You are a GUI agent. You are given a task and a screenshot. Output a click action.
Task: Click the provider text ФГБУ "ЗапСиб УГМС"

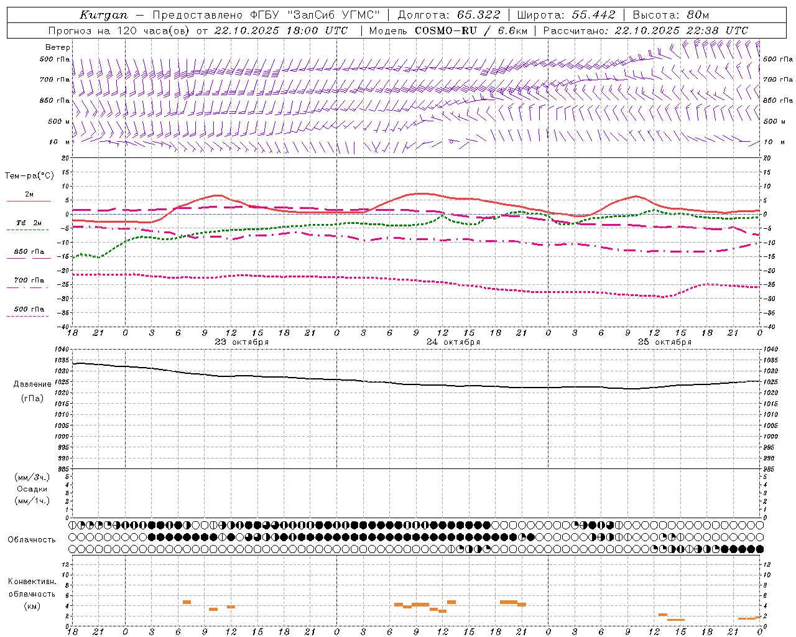click(315, 15)
